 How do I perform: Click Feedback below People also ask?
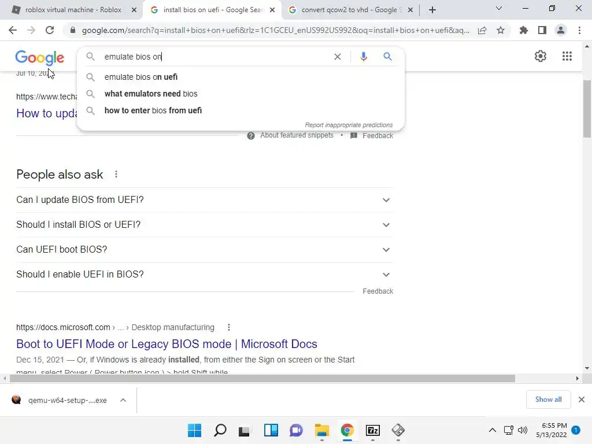pos(378,291)
